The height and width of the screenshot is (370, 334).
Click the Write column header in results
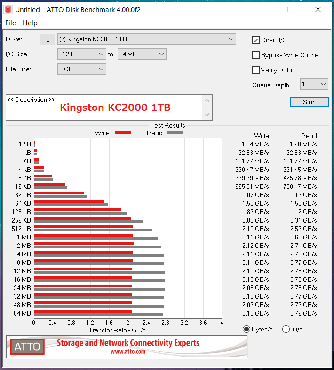(x=262, y=136)
